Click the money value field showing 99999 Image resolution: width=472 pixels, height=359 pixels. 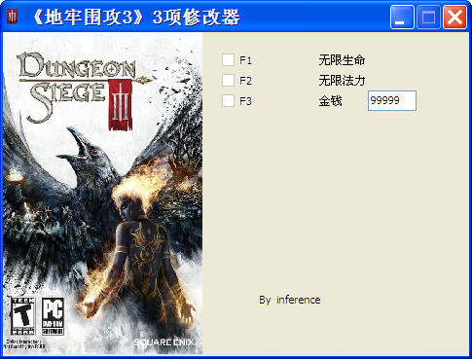pos(392,100)
